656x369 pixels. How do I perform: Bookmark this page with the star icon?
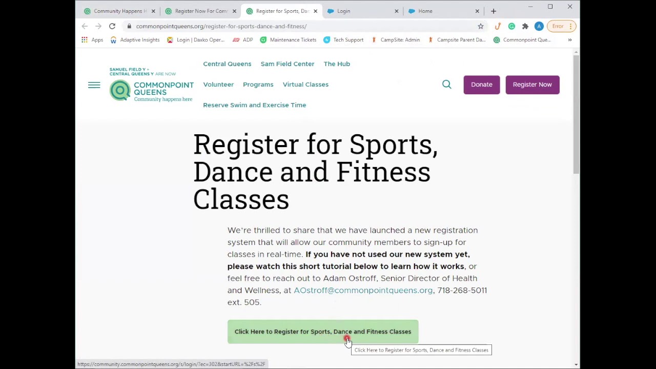point(481,26)
